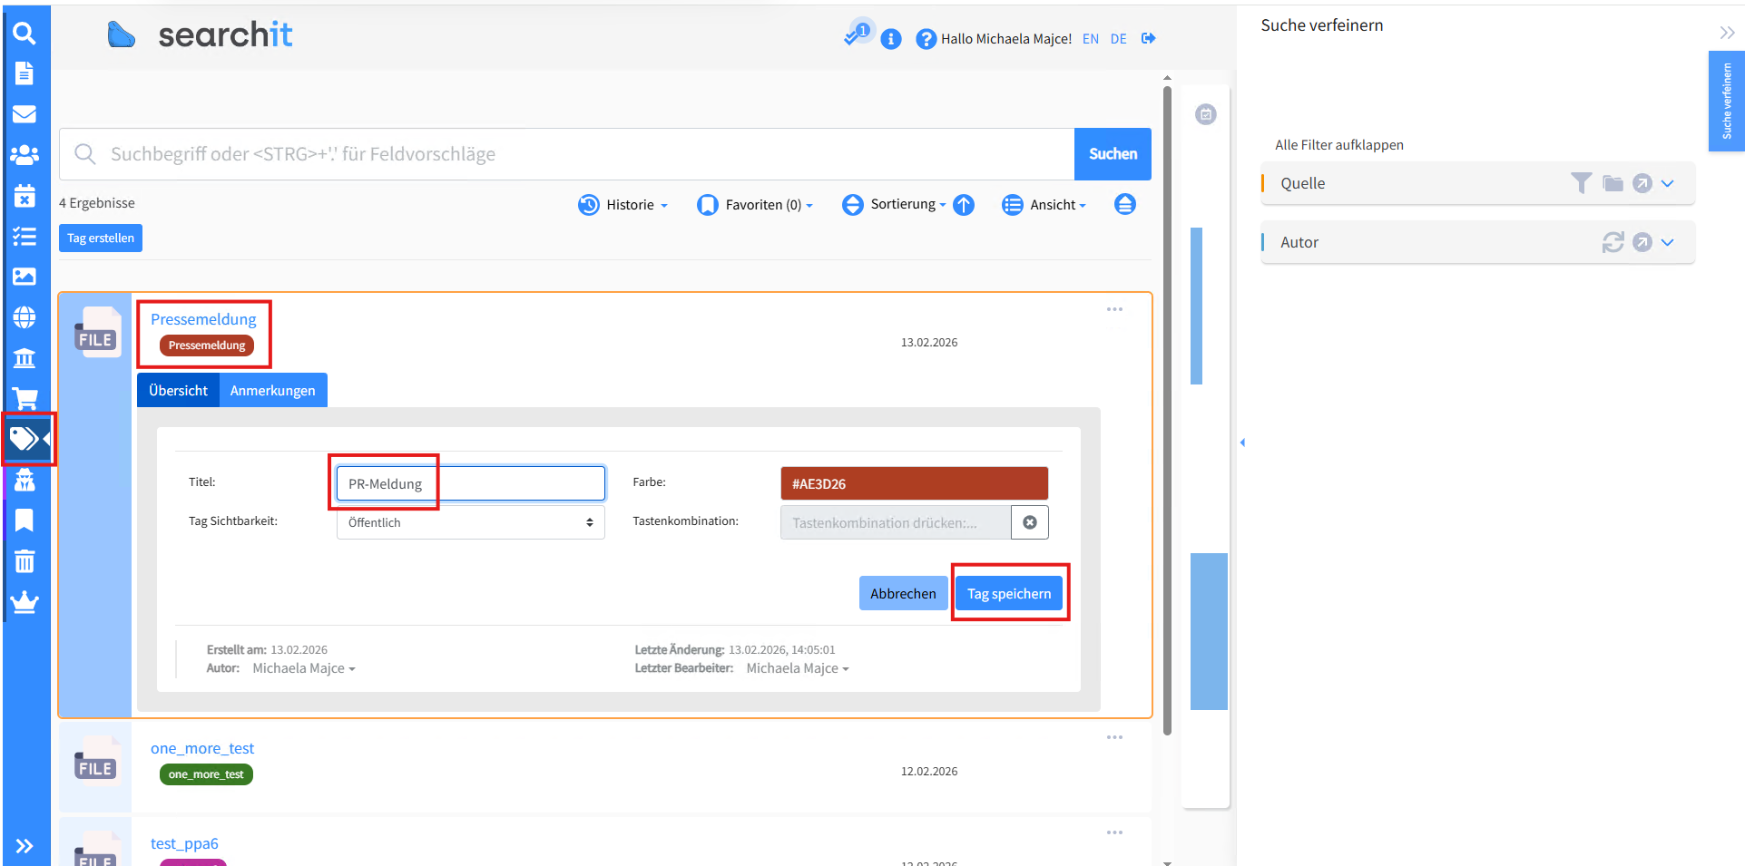Open the trash view in the sidebar
The image size is (1745, 866).
pos(25,560)
